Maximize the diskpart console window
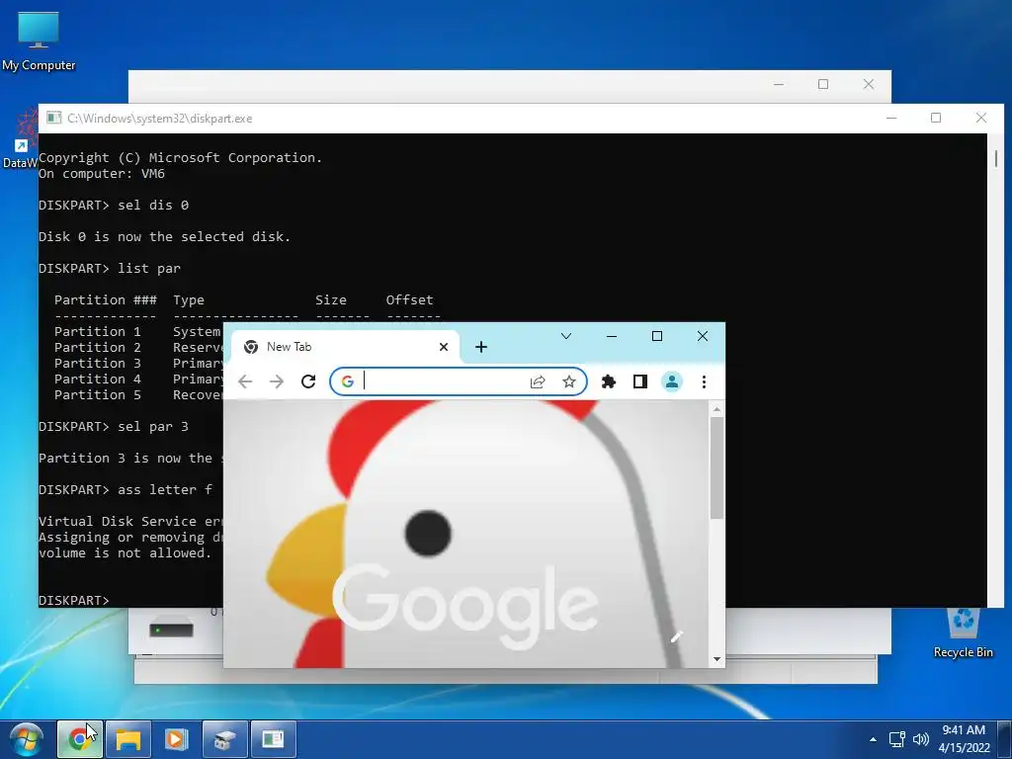Screen dimensions: 1012x759 coord(936,118)
